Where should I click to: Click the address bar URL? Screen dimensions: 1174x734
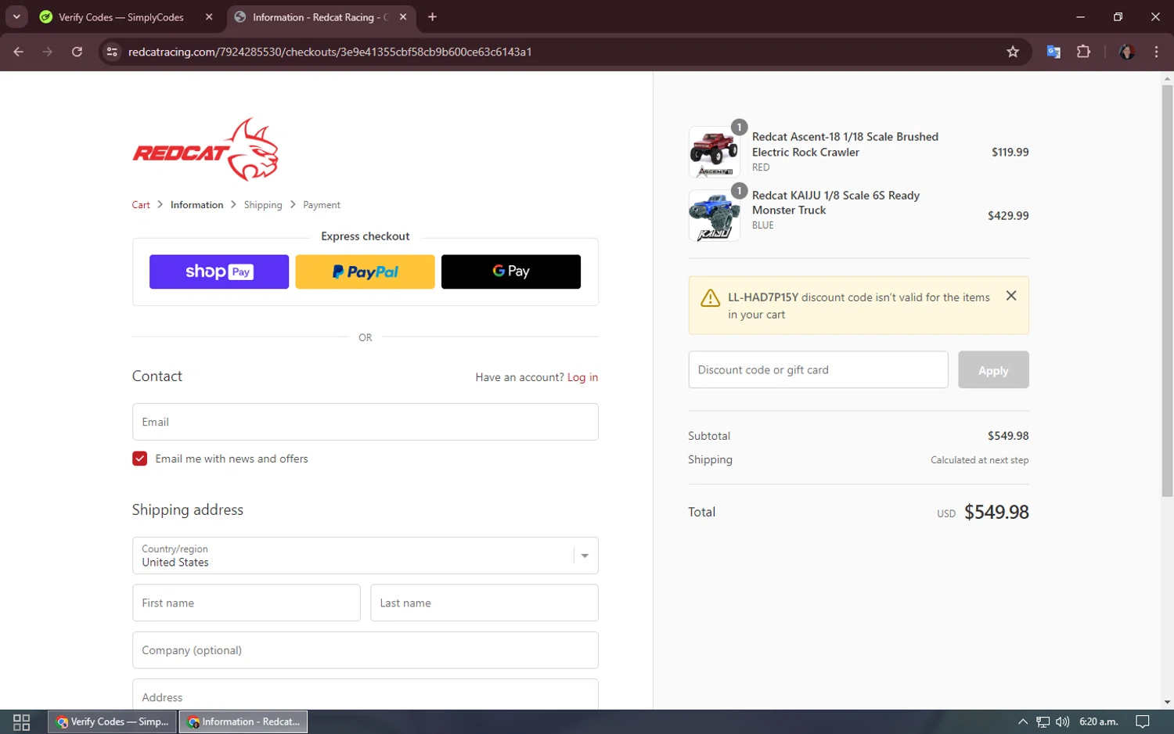[330, 52]
